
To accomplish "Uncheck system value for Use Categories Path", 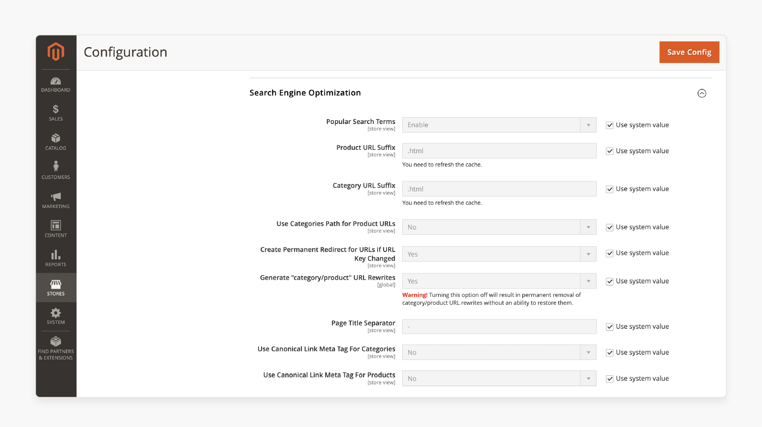I will (609, 228).
